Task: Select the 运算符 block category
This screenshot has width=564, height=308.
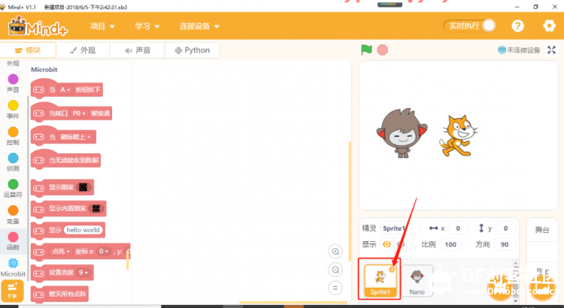Action: [x=13, y=189]
